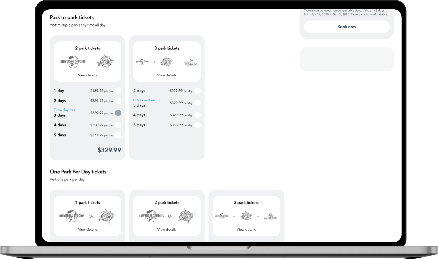Click Universal Studios logo in One Park Per Day 3 park tickets

click(222, 216)
